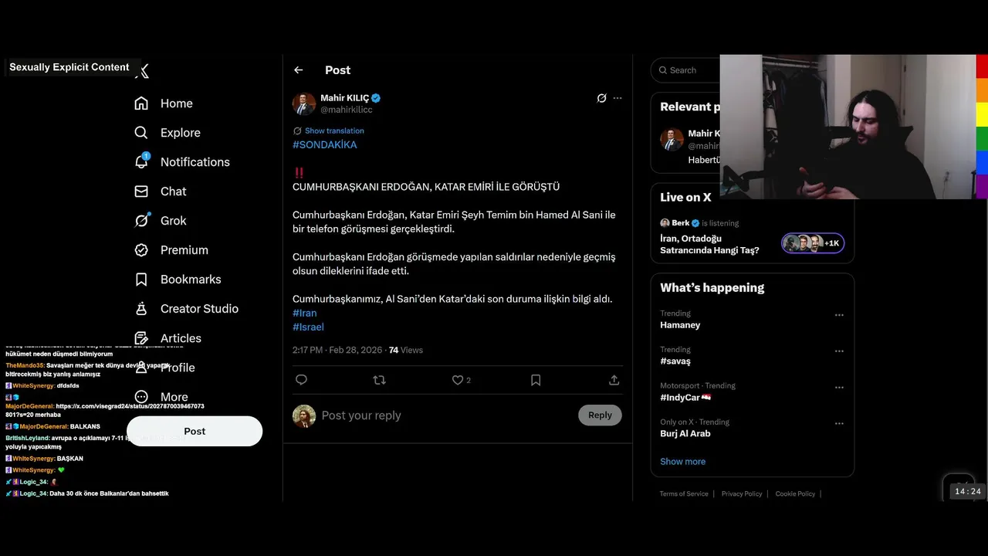Click Cookie Policy footer link

tap(795, 494)
